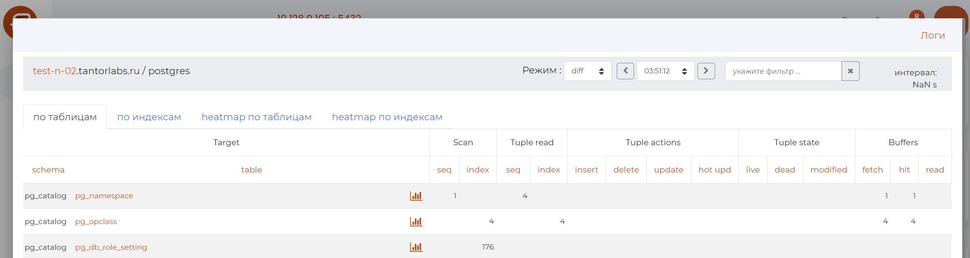Screen dimensions: 970x258
Task: Open the Логи link
Action: 932,36
